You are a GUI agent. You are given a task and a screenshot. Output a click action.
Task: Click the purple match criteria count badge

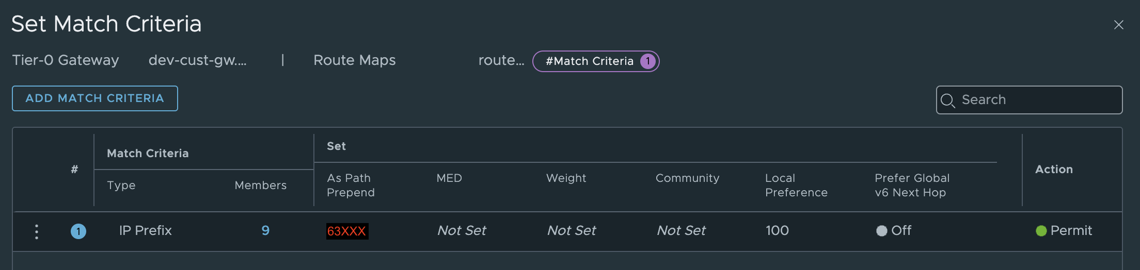(647, 61)
